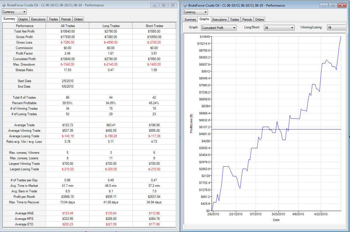The image size is (350, 232).
Task: Open the Long/Short filter dropdown
Action: pyautogui.click(x=279, y=28)
